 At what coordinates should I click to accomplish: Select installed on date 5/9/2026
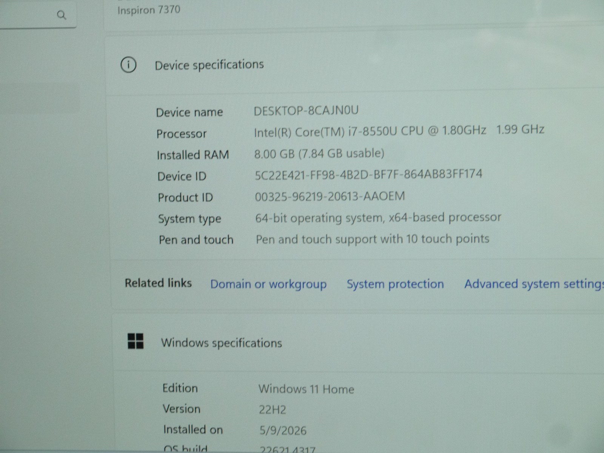click(x=283, y=430)
